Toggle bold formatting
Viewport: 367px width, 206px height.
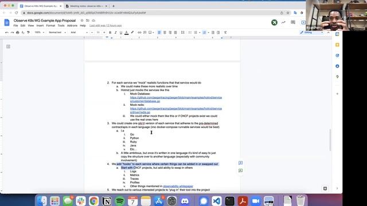click(110, 33)
